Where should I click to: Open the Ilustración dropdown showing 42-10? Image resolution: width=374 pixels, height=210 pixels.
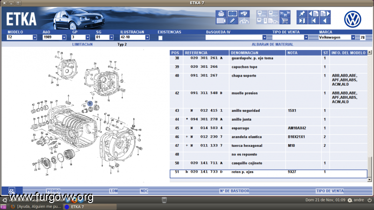[x=147, y=37]
